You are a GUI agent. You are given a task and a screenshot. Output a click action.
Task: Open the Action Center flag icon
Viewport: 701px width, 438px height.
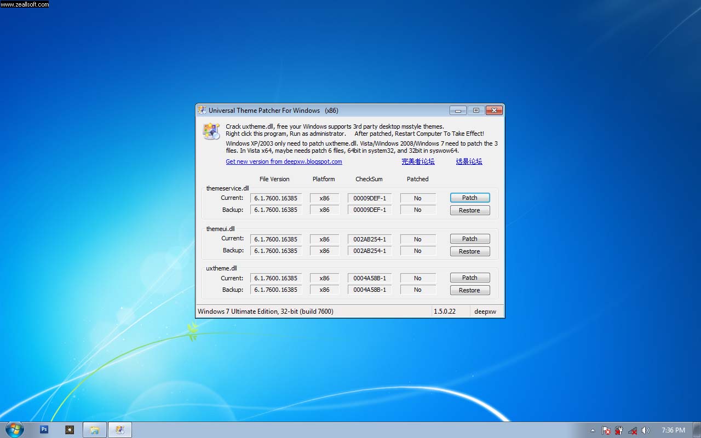pyautogui.click(x=606, y=430)
